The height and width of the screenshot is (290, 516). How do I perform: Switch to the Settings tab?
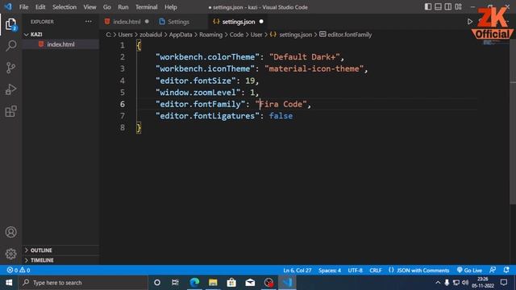click(178, 22)
